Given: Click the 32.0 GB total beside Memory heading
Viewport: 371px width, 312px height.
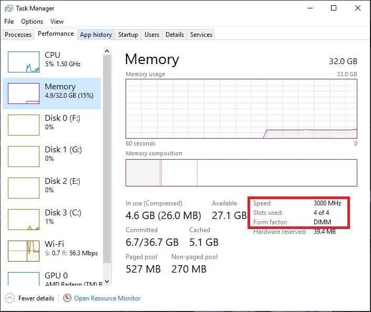Looking at the screenshot, I should [343, 61].
